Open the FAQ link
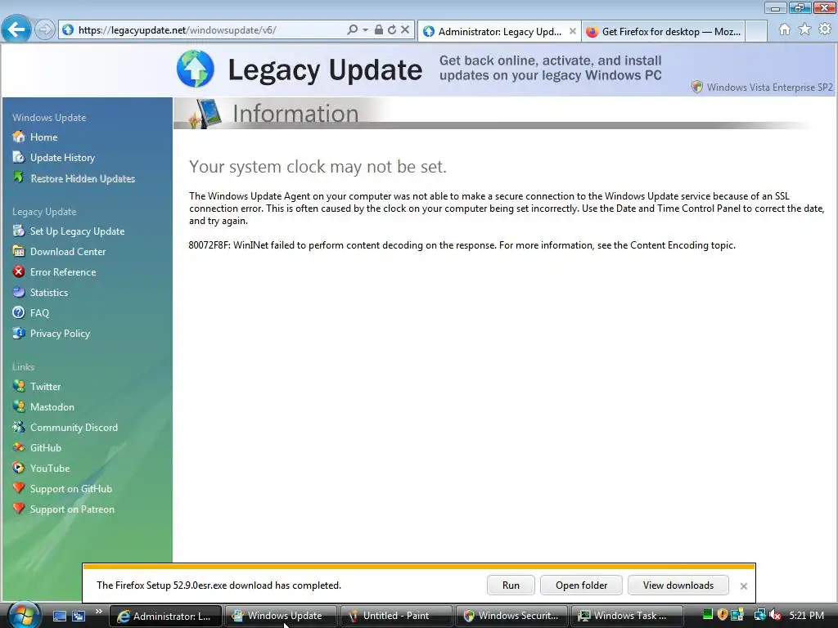Viewport: 838px width, 628px height. point(39,313)
